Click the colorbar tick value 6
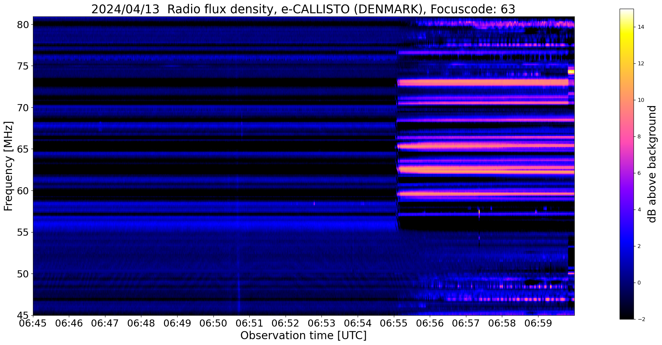The width and height of the screenshot is (662, 345). [x=639, y=173]
